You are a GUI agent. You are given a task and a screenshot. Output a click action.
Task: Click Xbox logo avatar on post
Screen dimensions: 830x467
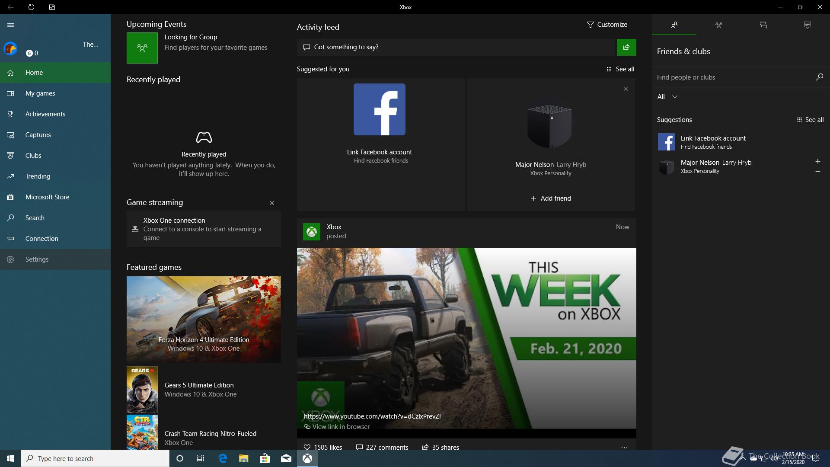point(312,232)
